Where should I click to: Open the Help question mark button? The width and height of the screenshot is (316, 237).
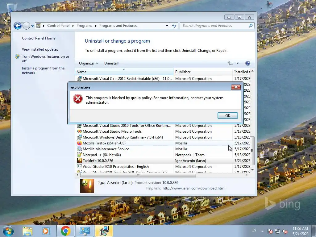click(x=248, y=63)
